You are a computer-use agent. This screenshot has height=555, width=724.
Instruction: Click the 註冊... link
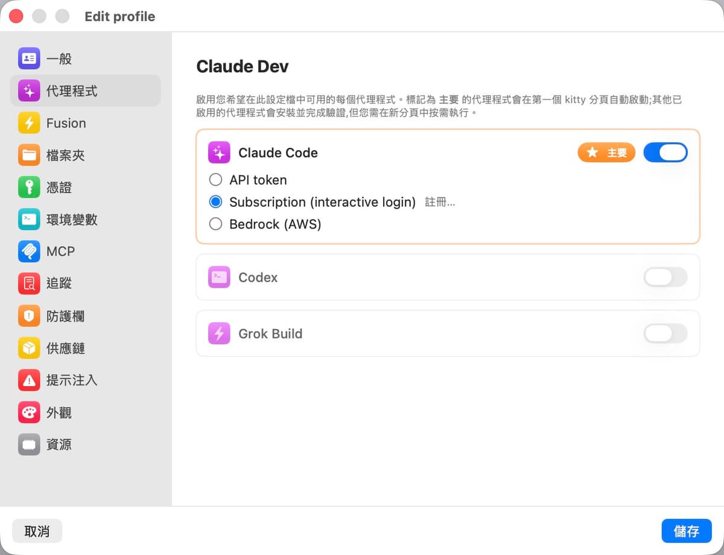pyautogui.click(x=440, y=202)
